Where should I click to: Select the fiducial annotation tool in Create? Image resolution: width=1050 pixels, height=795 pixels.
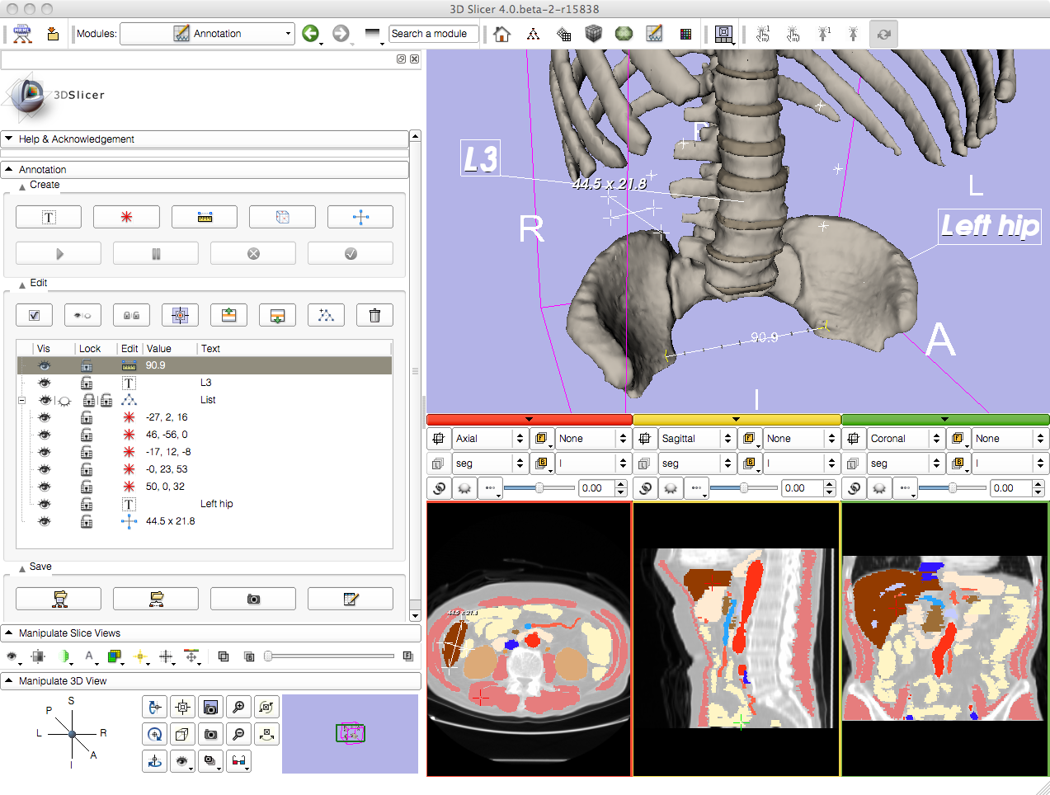[126, 217]
